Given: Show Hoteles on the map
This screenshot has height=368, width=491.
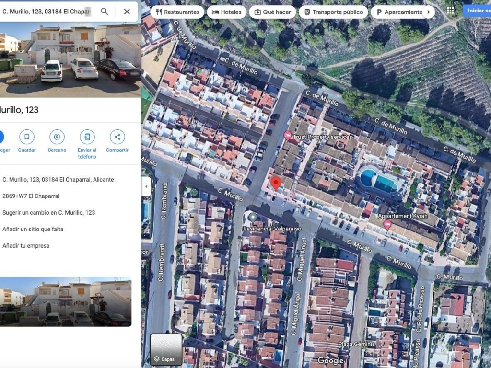Looking at the screenshot, I should pyautogui.click(x=227, y=12).
